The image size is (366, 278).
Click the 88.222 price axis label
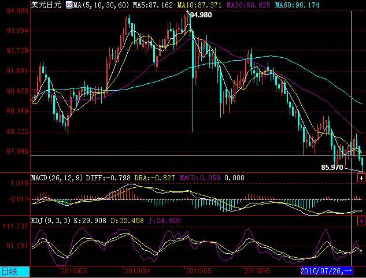[x=17, y=132]
